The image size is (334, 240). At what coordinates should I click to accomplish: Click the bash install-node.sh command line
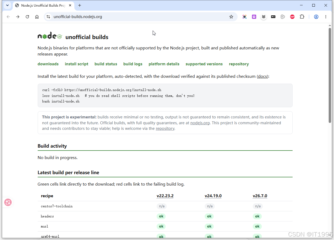click(x=61, y=101)
